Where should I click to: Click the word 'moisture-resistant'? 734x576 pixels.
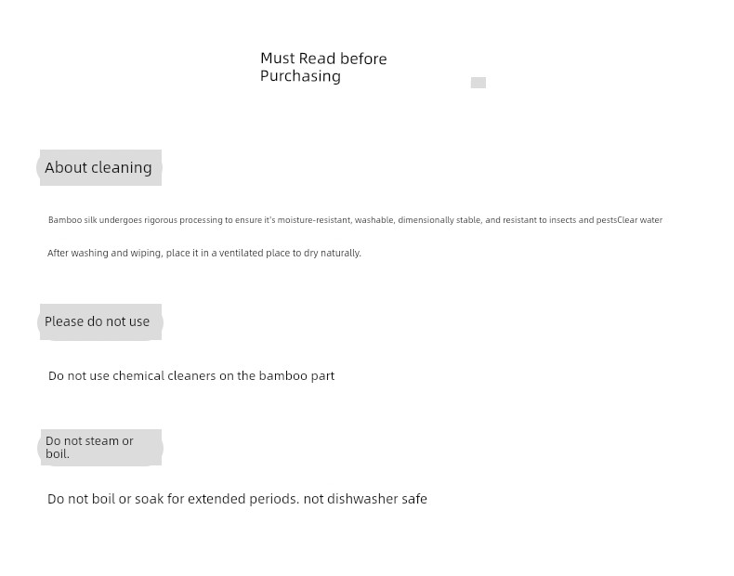pos(314,220)
